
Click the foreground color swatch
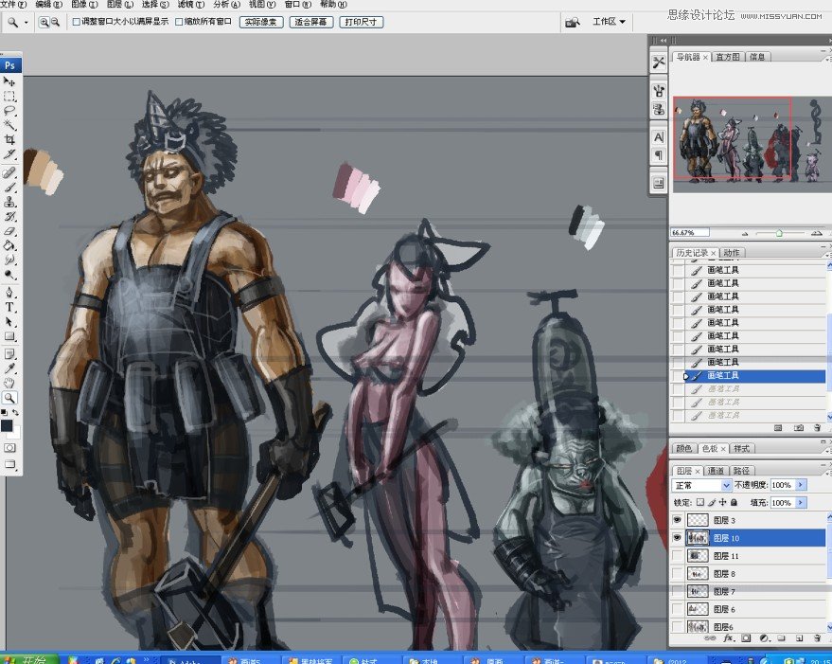pyautogui.click(x=7, y=425)
